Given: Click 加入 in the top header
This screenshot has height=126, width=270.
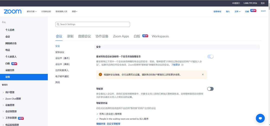Looking at the screenshot, I should coord(228,12).
